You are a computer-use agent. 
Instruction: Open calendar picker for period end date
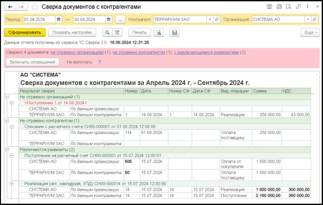pyautogui.click(x=109, y=20)
